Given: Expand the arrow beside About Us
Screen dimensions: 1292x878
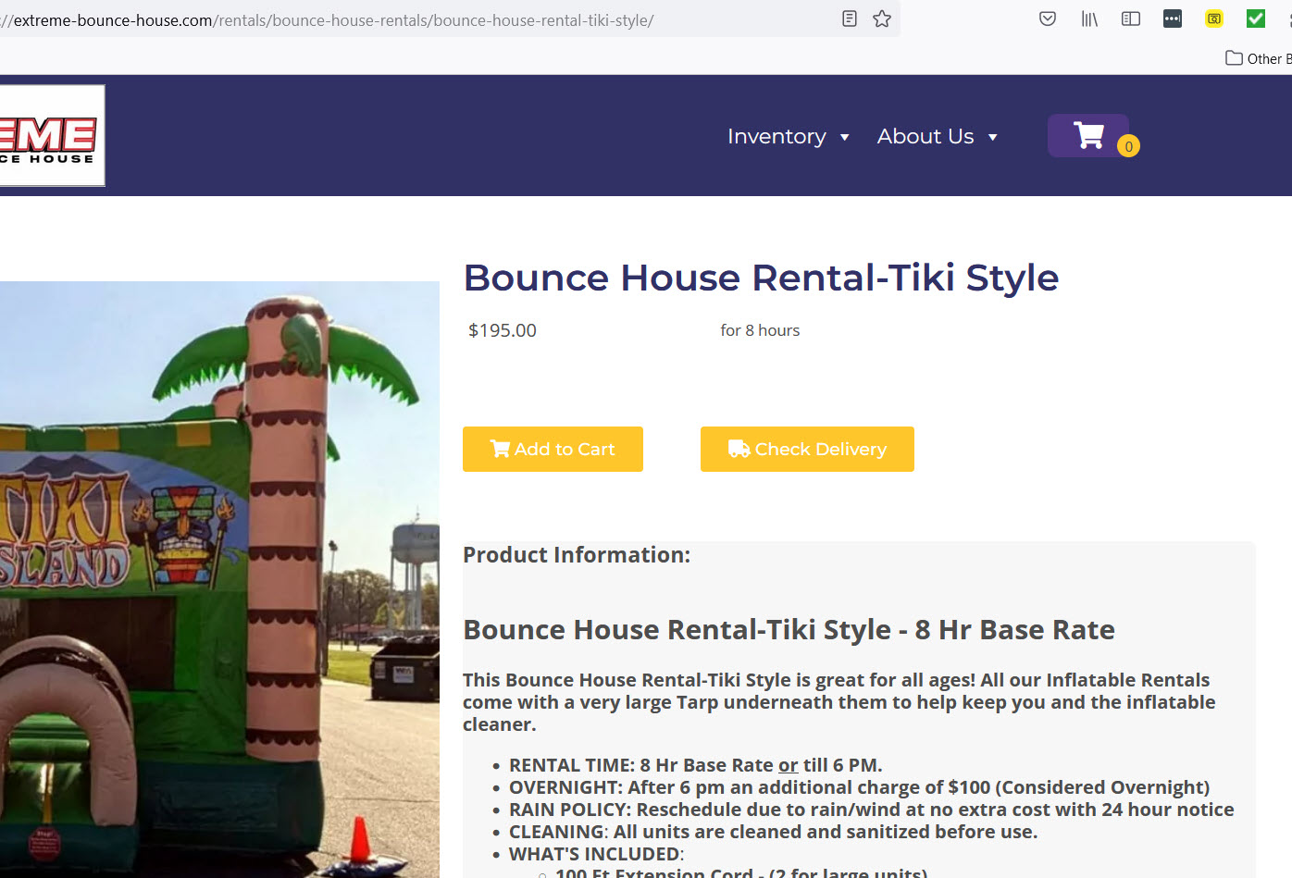Looking at the screenshot, I should pos(992,138).
